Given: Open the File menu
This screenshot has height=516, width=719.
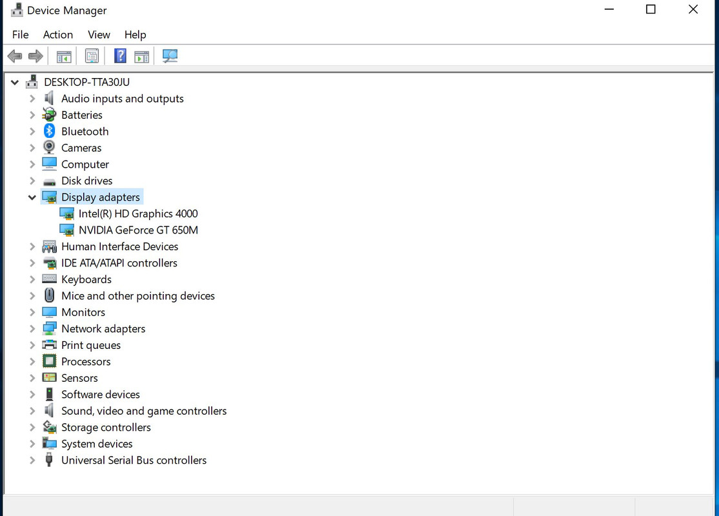Looking at the screenshot, I should (x=20, y=34).
